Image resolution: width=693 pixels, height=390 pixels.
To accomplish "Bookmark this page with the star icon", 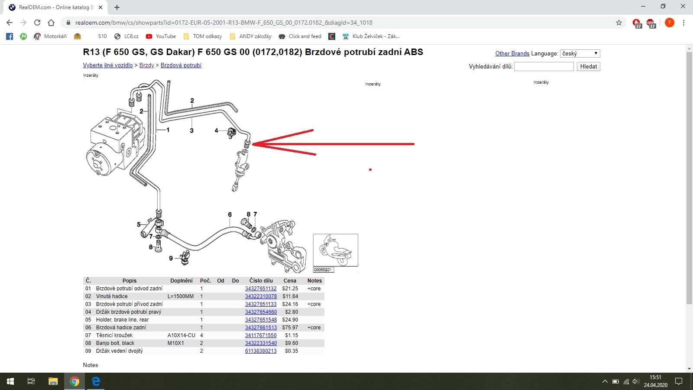I will (x=619, y=23).
